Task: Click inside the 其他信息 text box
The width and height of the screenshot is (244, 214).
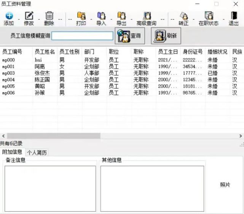Action: [x=152, y=189]
